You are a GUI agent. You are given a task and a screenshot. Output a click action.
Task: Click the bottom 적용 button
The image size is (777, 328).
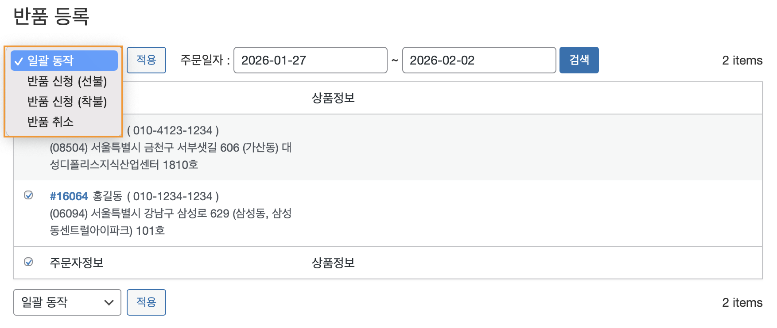click(x=146, y=302)
